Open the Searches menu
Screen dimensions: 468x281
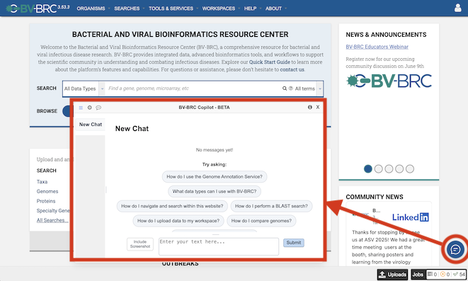[x=127, y=8]
